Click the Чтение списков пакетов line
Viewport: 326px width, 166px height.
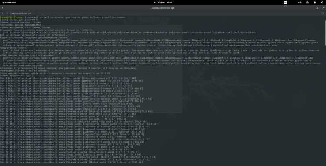pos(20,22)
